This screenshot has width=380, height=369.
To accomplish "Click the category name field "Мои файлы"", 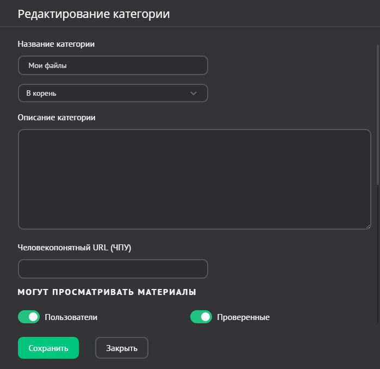I will tap(113, 65).
